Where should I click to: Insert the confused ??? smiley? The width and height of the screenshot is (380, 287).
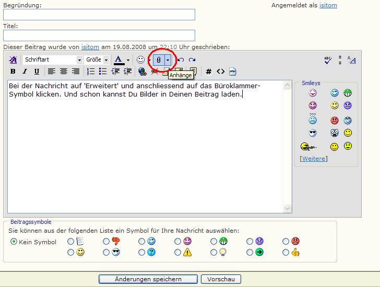point(313,119)
